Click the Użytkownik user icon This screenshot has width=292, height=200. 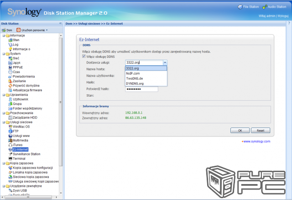click(x=10, y=99)
